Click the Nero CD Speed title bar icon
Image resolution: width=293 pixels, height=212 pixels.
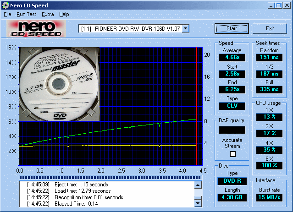pyautogui.click(x=6, y=5)
